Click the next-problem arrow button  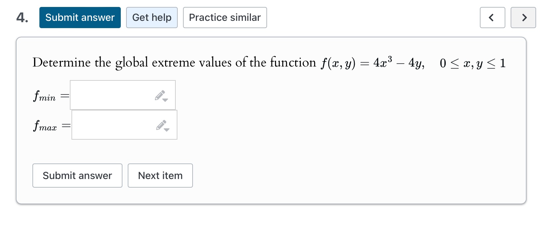tap(523, 18)
